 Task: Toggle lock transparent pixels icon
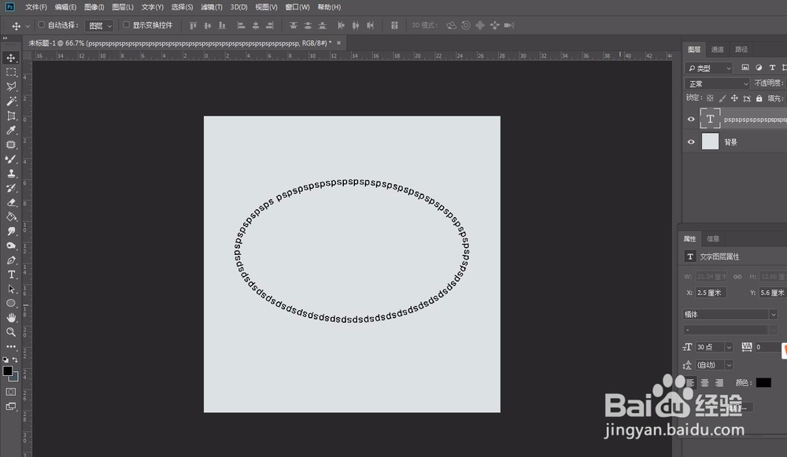[710, 98]
